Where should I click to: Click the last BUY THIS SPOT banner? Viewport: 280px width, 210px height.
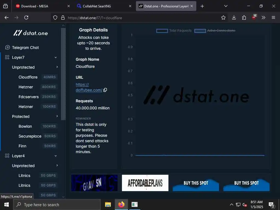point(246,183)
